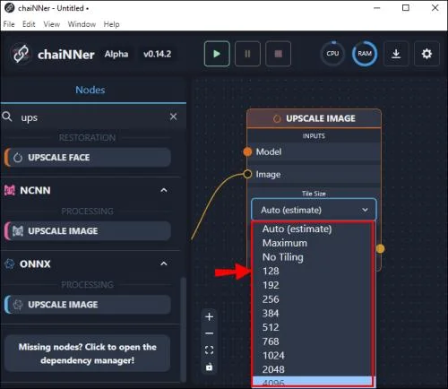The height and width of the screenshot is (389, 448).
Task: Pause execution with the pause button
Action: click(x=247, y=54)
